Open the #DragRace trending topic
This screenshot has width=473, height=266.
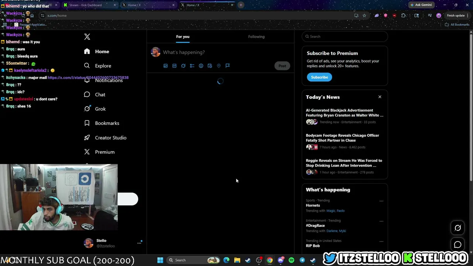pyautogui.click(x=316, y=225)
